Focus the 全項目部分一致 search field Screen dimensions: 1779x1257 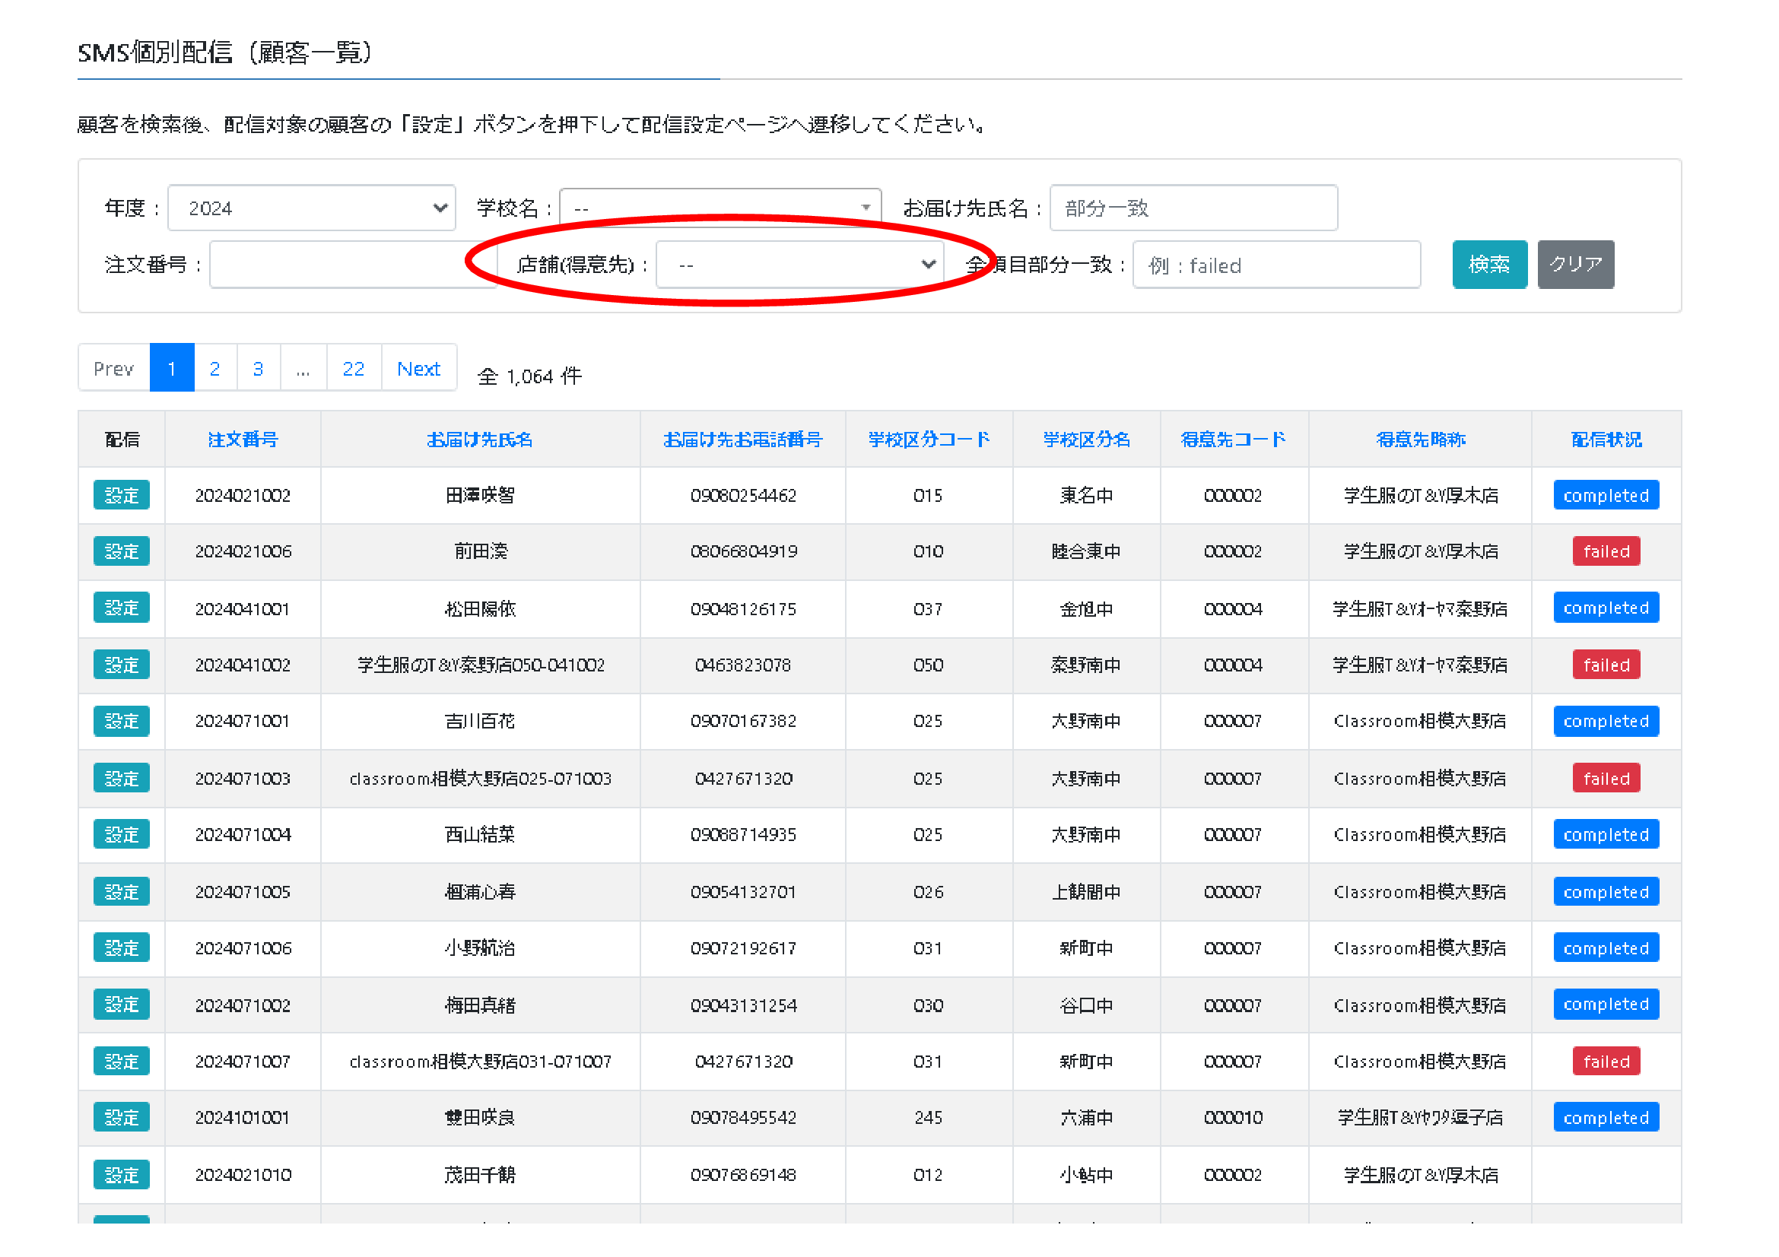click(1275, 265)
